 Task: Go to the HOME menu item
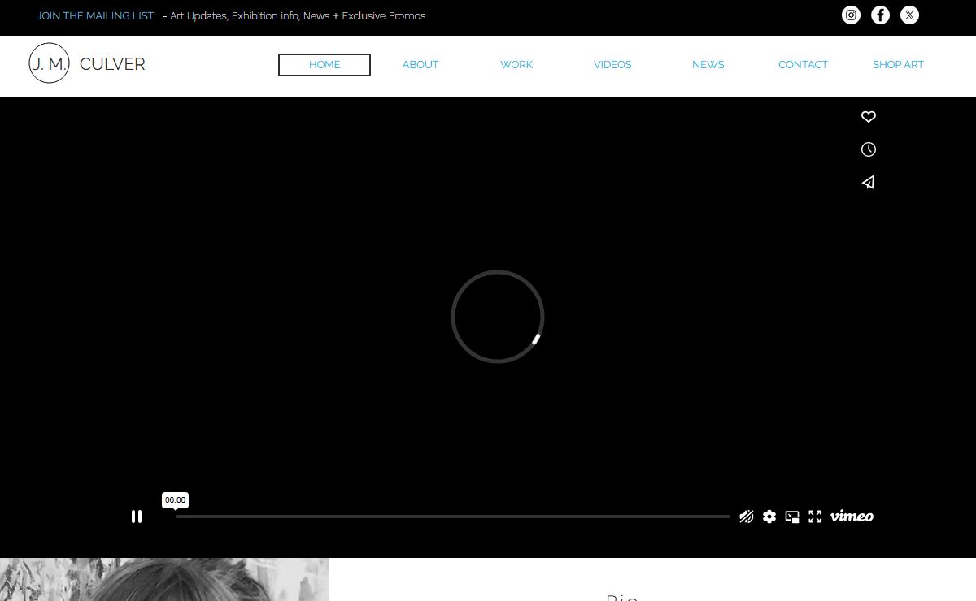(x=325, y=65)
